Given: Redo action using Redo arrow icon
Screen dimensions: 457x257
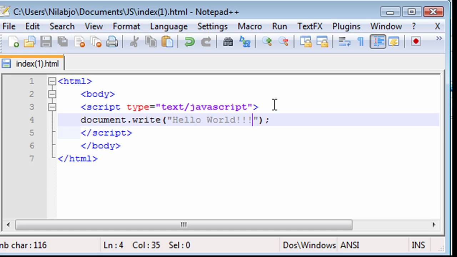Looking at the screenshot, I should tap(206, 42).
